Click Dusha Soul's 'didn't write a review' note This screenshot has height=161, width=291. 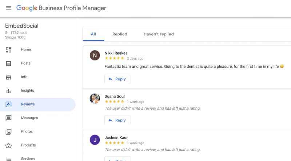coord(152,108)
